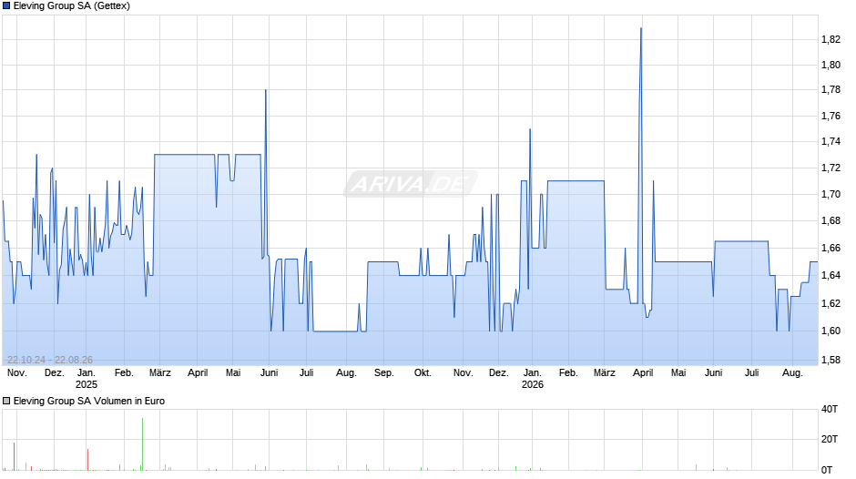Click the 1,70 price axis label
Screen dimensions: 856x479
pos(831,194)
